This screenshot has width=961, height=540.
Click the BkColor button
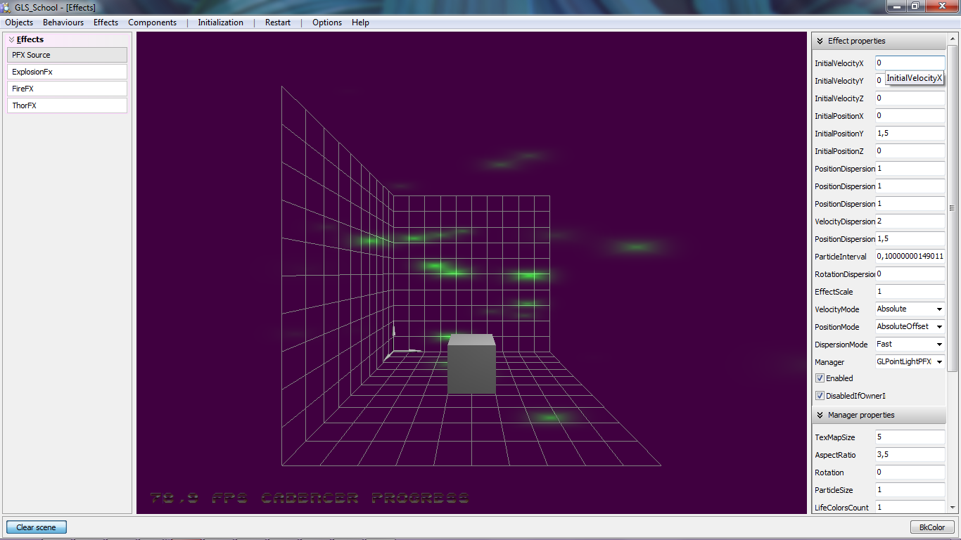tap(932, 527)
